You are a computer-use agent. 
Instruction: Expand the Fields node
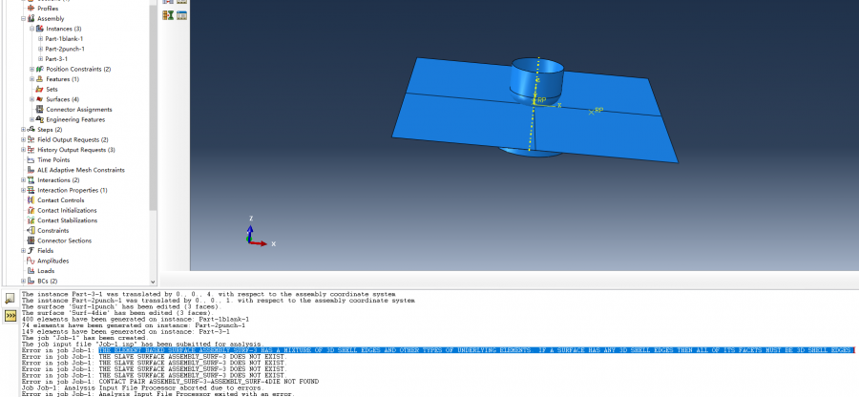pos(24,251)
